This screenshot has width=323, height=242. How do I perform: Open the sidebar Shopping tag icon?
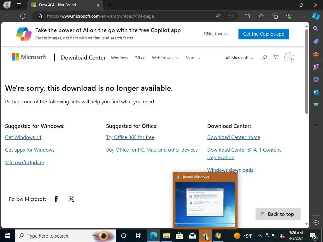(316, 42)
